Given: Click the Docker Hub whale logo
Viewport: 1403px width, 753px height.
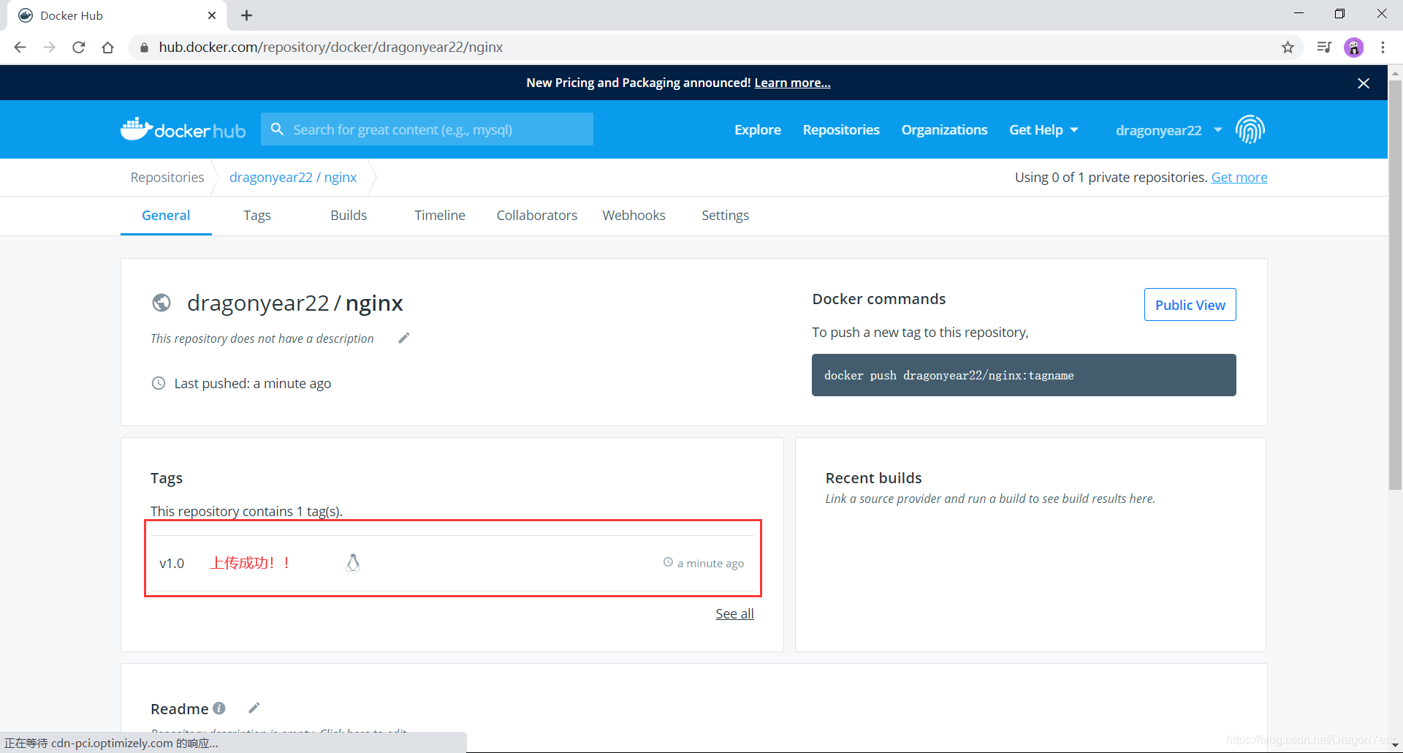Looking at the screenshot, I should 183,129.
